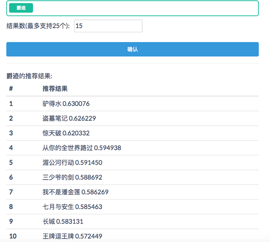This screenshot has height=242, width=270.
Task: Select result 从你的全世界路过 0.594938
Action: 82,148
